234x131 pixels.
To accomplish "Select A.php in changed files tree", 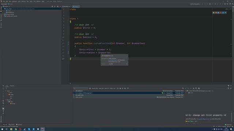I will tap(191, 93).
